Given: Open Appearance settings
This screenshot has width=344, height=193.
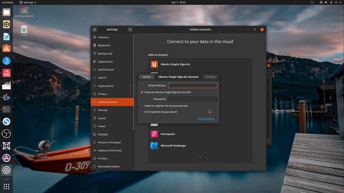Looking at the screenshot, I should [x=112, y=62].
